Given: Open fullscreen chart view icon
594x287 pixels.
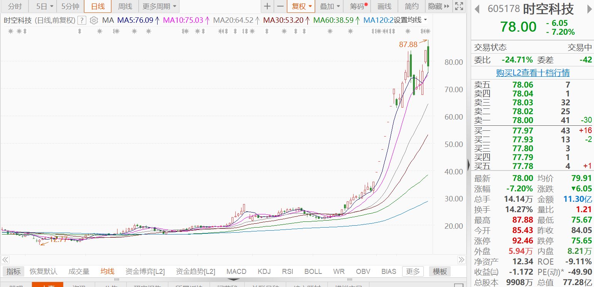Looking at the screenshot, I should point(458,6).
